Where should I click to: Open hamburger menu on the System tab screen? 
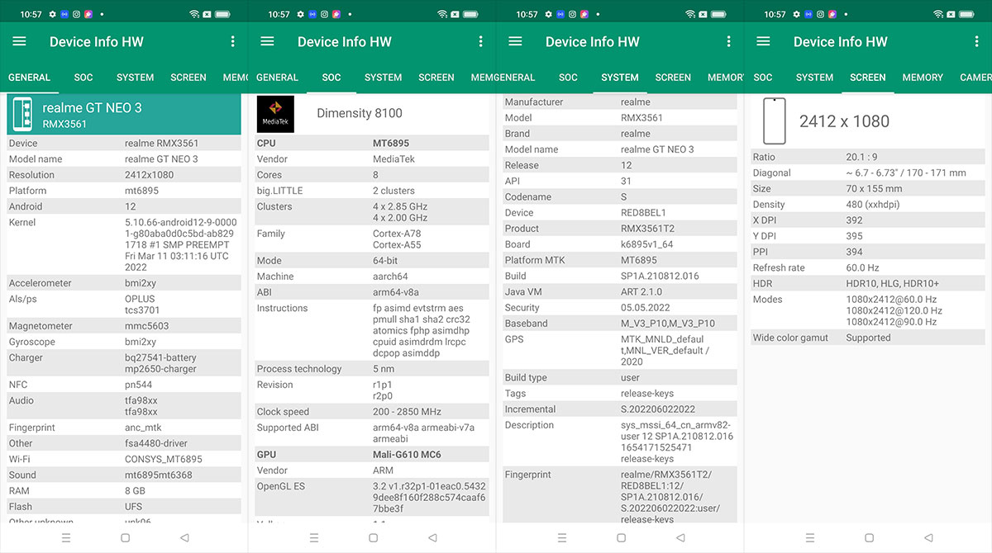click(515, 41)
